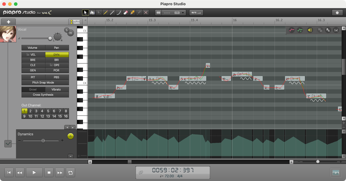Image resolution: width=346 pixels, height=181 pixels.
Task: Click the speaker icon to audition notes
Action: (x=310, y=30)
